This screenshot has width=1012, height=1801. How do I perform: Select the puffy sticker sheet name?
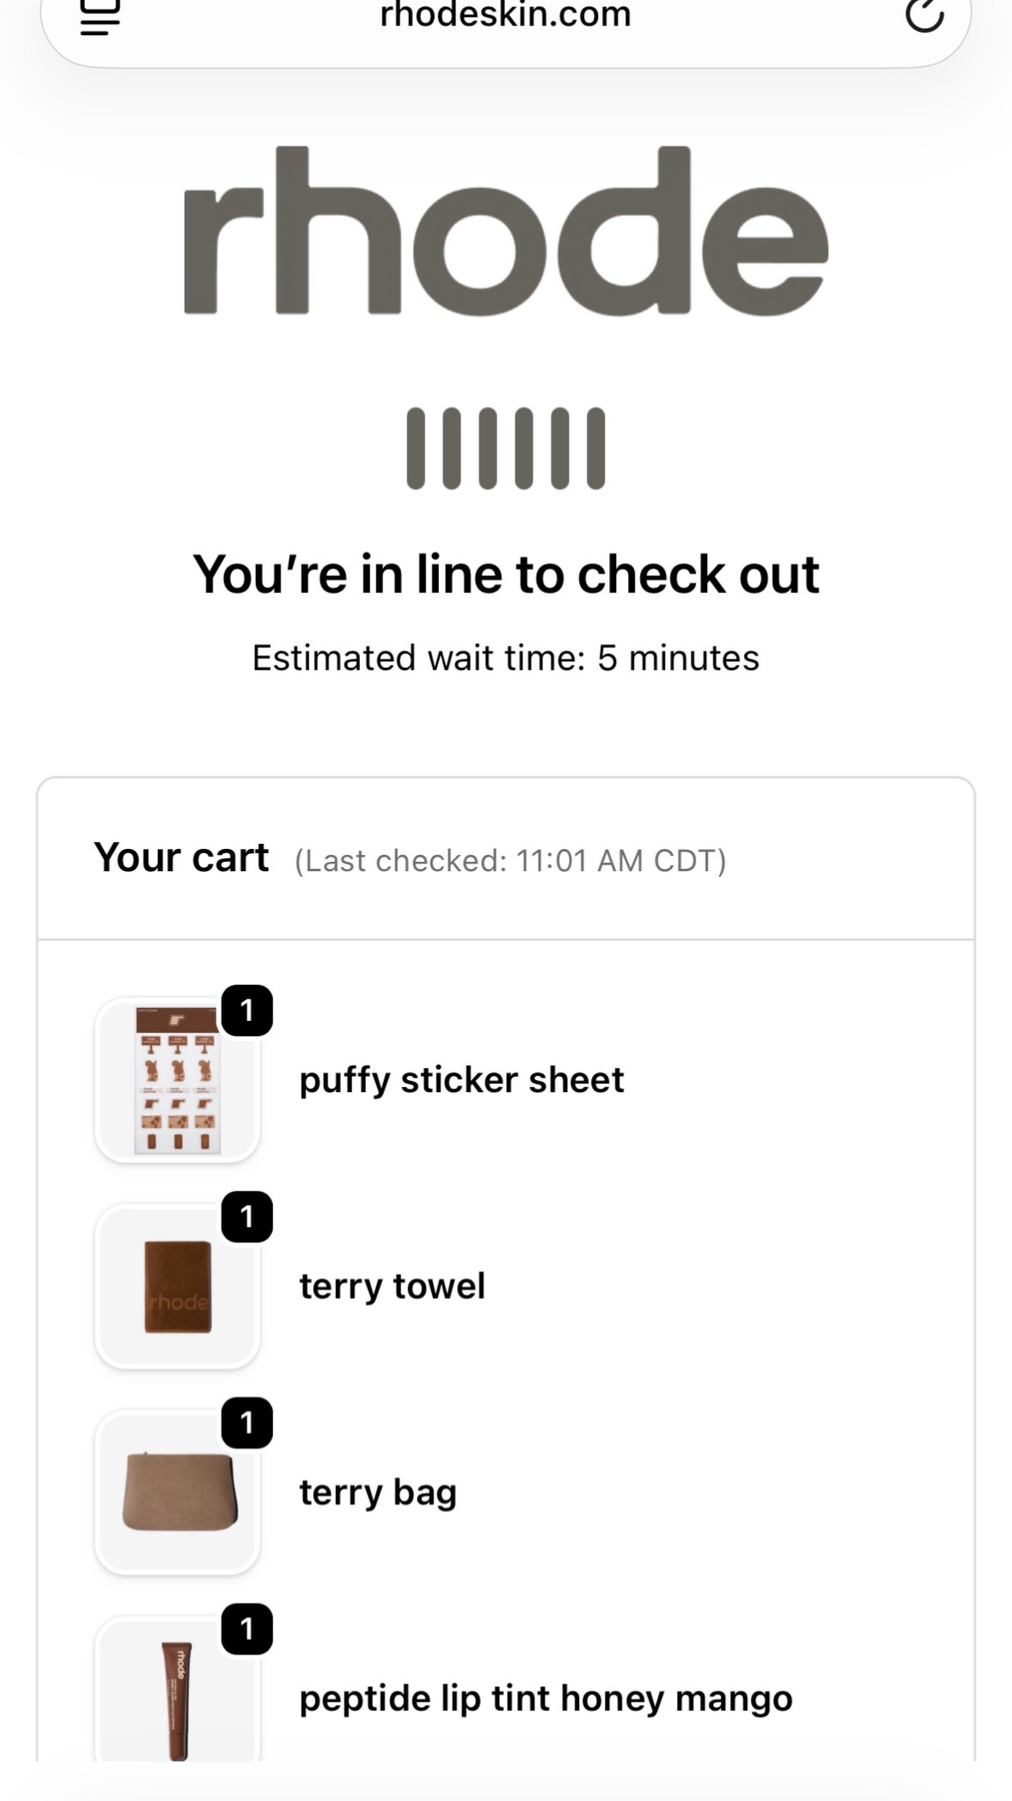[x=461, y=1081]
